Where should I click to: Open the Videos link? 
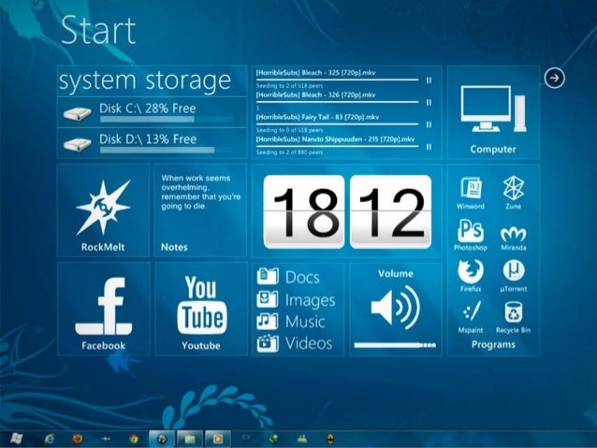(309, 343)
